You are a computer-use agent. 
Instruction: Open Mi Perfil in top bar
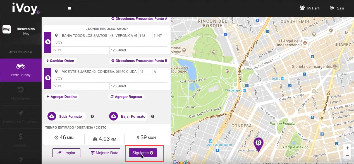(310, 8)
